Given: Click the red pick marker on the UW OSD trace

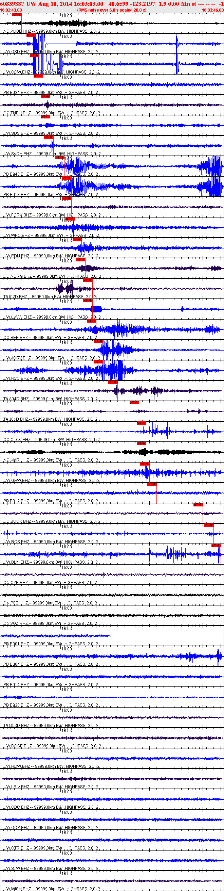Looking at the screenshot, I should click(x=31, y=35).
